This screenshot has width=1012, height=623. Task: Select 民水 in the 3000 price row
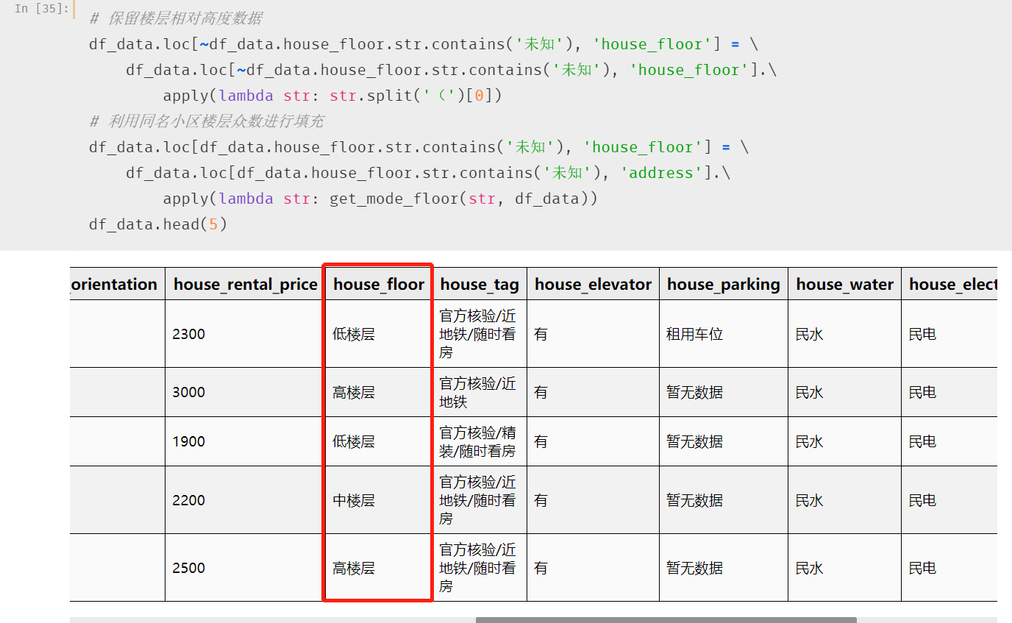[x=809, y=392]
